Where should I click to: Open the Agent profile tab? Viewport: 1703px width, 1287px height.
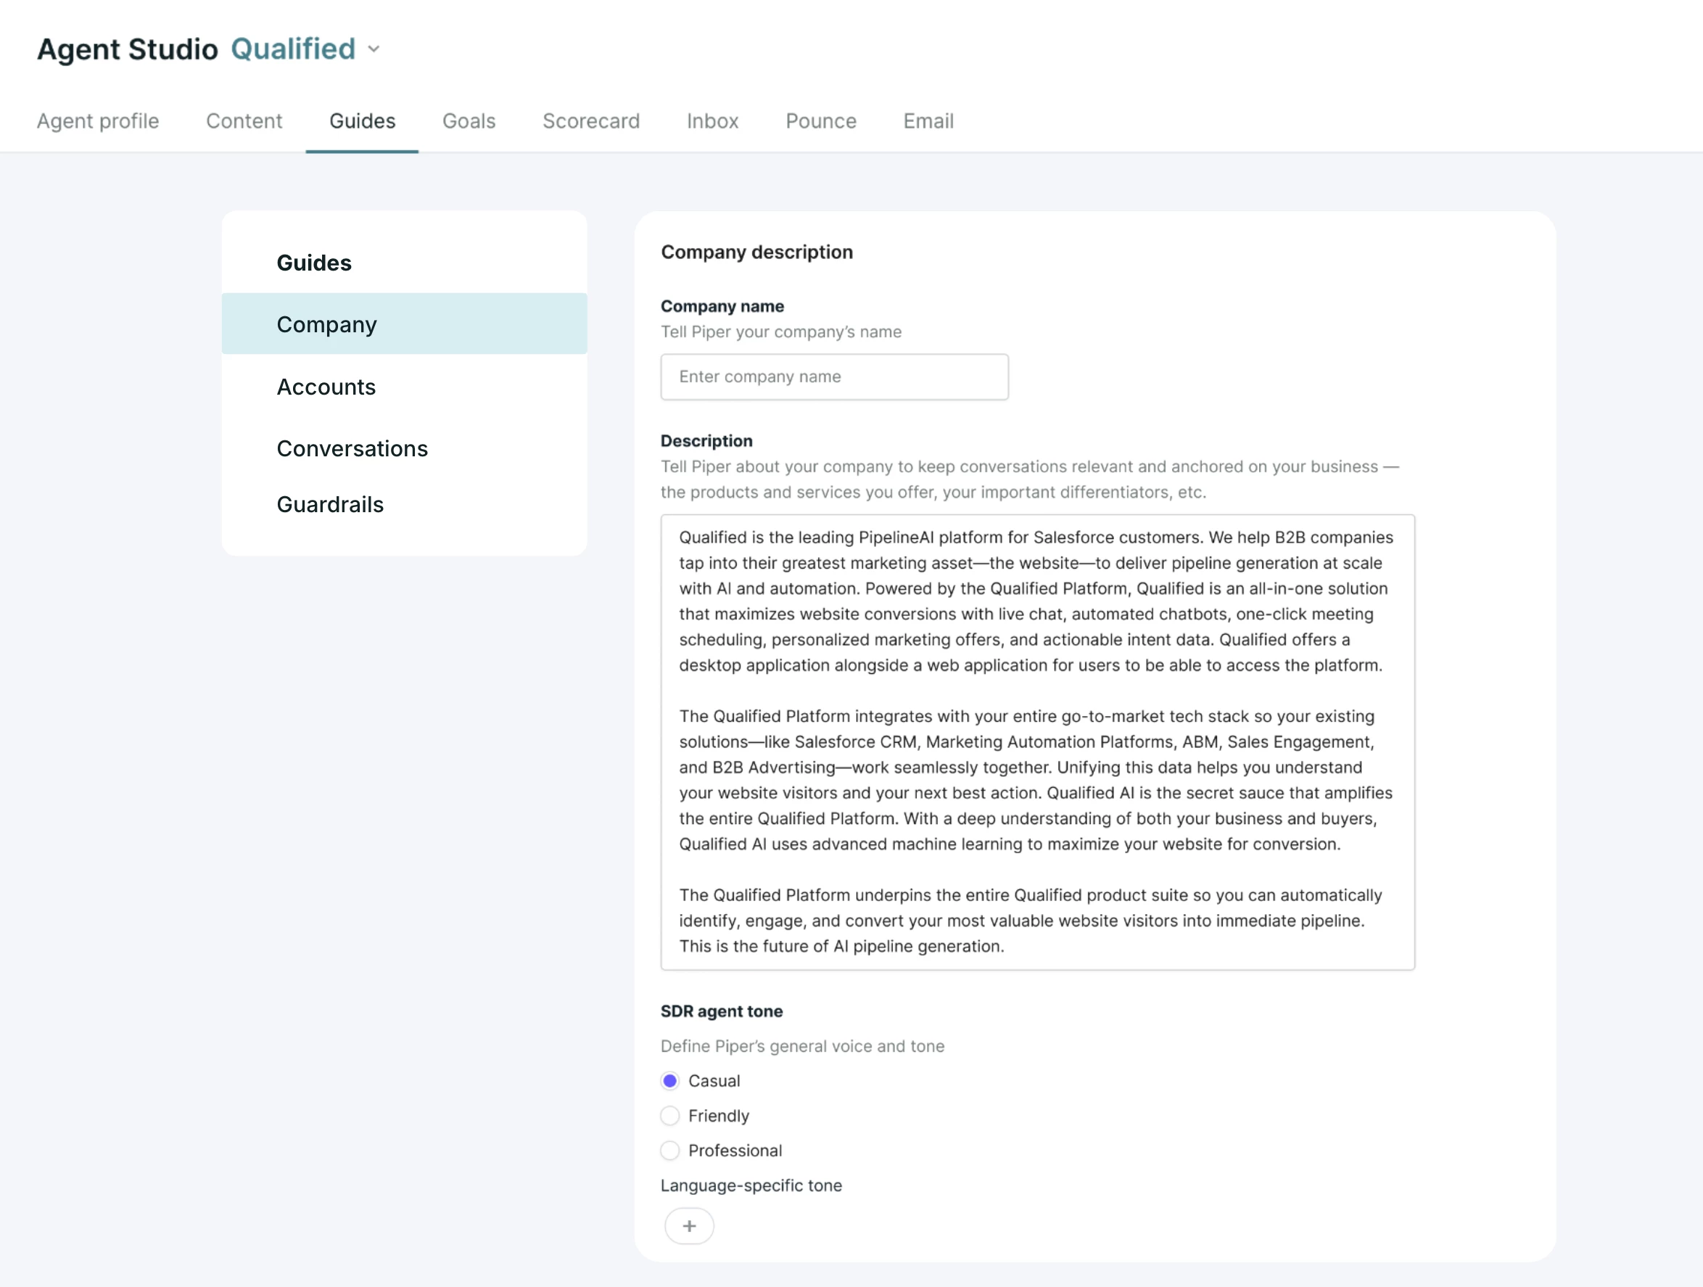point(98,121)
